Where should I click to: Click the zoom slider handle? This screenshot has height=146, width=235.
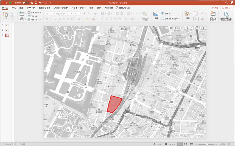coord(207,144)
